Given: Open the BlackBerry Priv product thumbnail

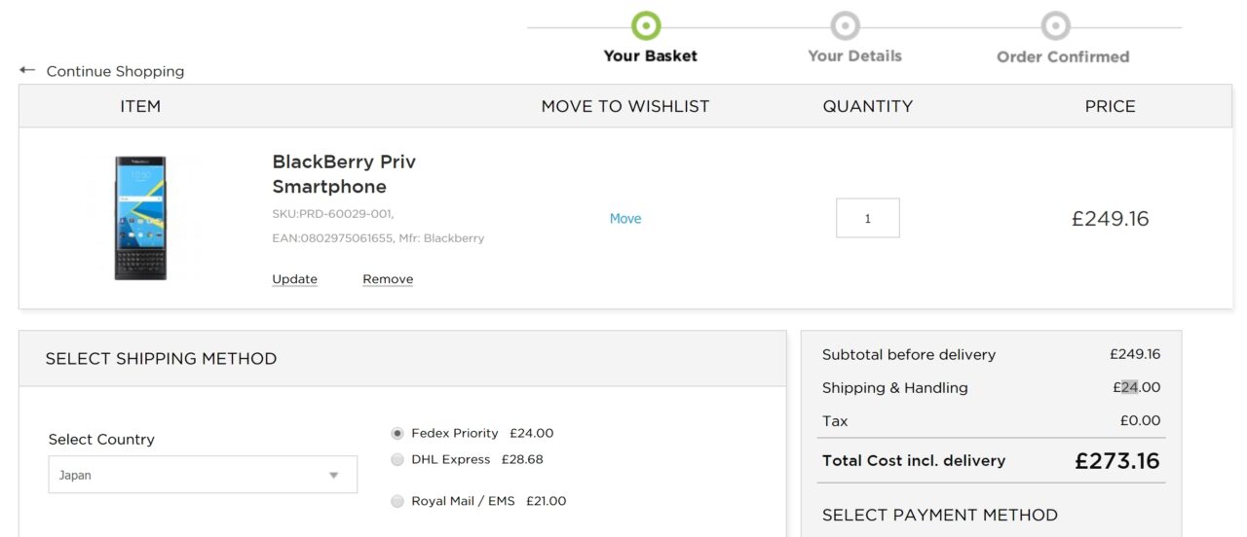Looking at the screenshot, I should point(140,218).
